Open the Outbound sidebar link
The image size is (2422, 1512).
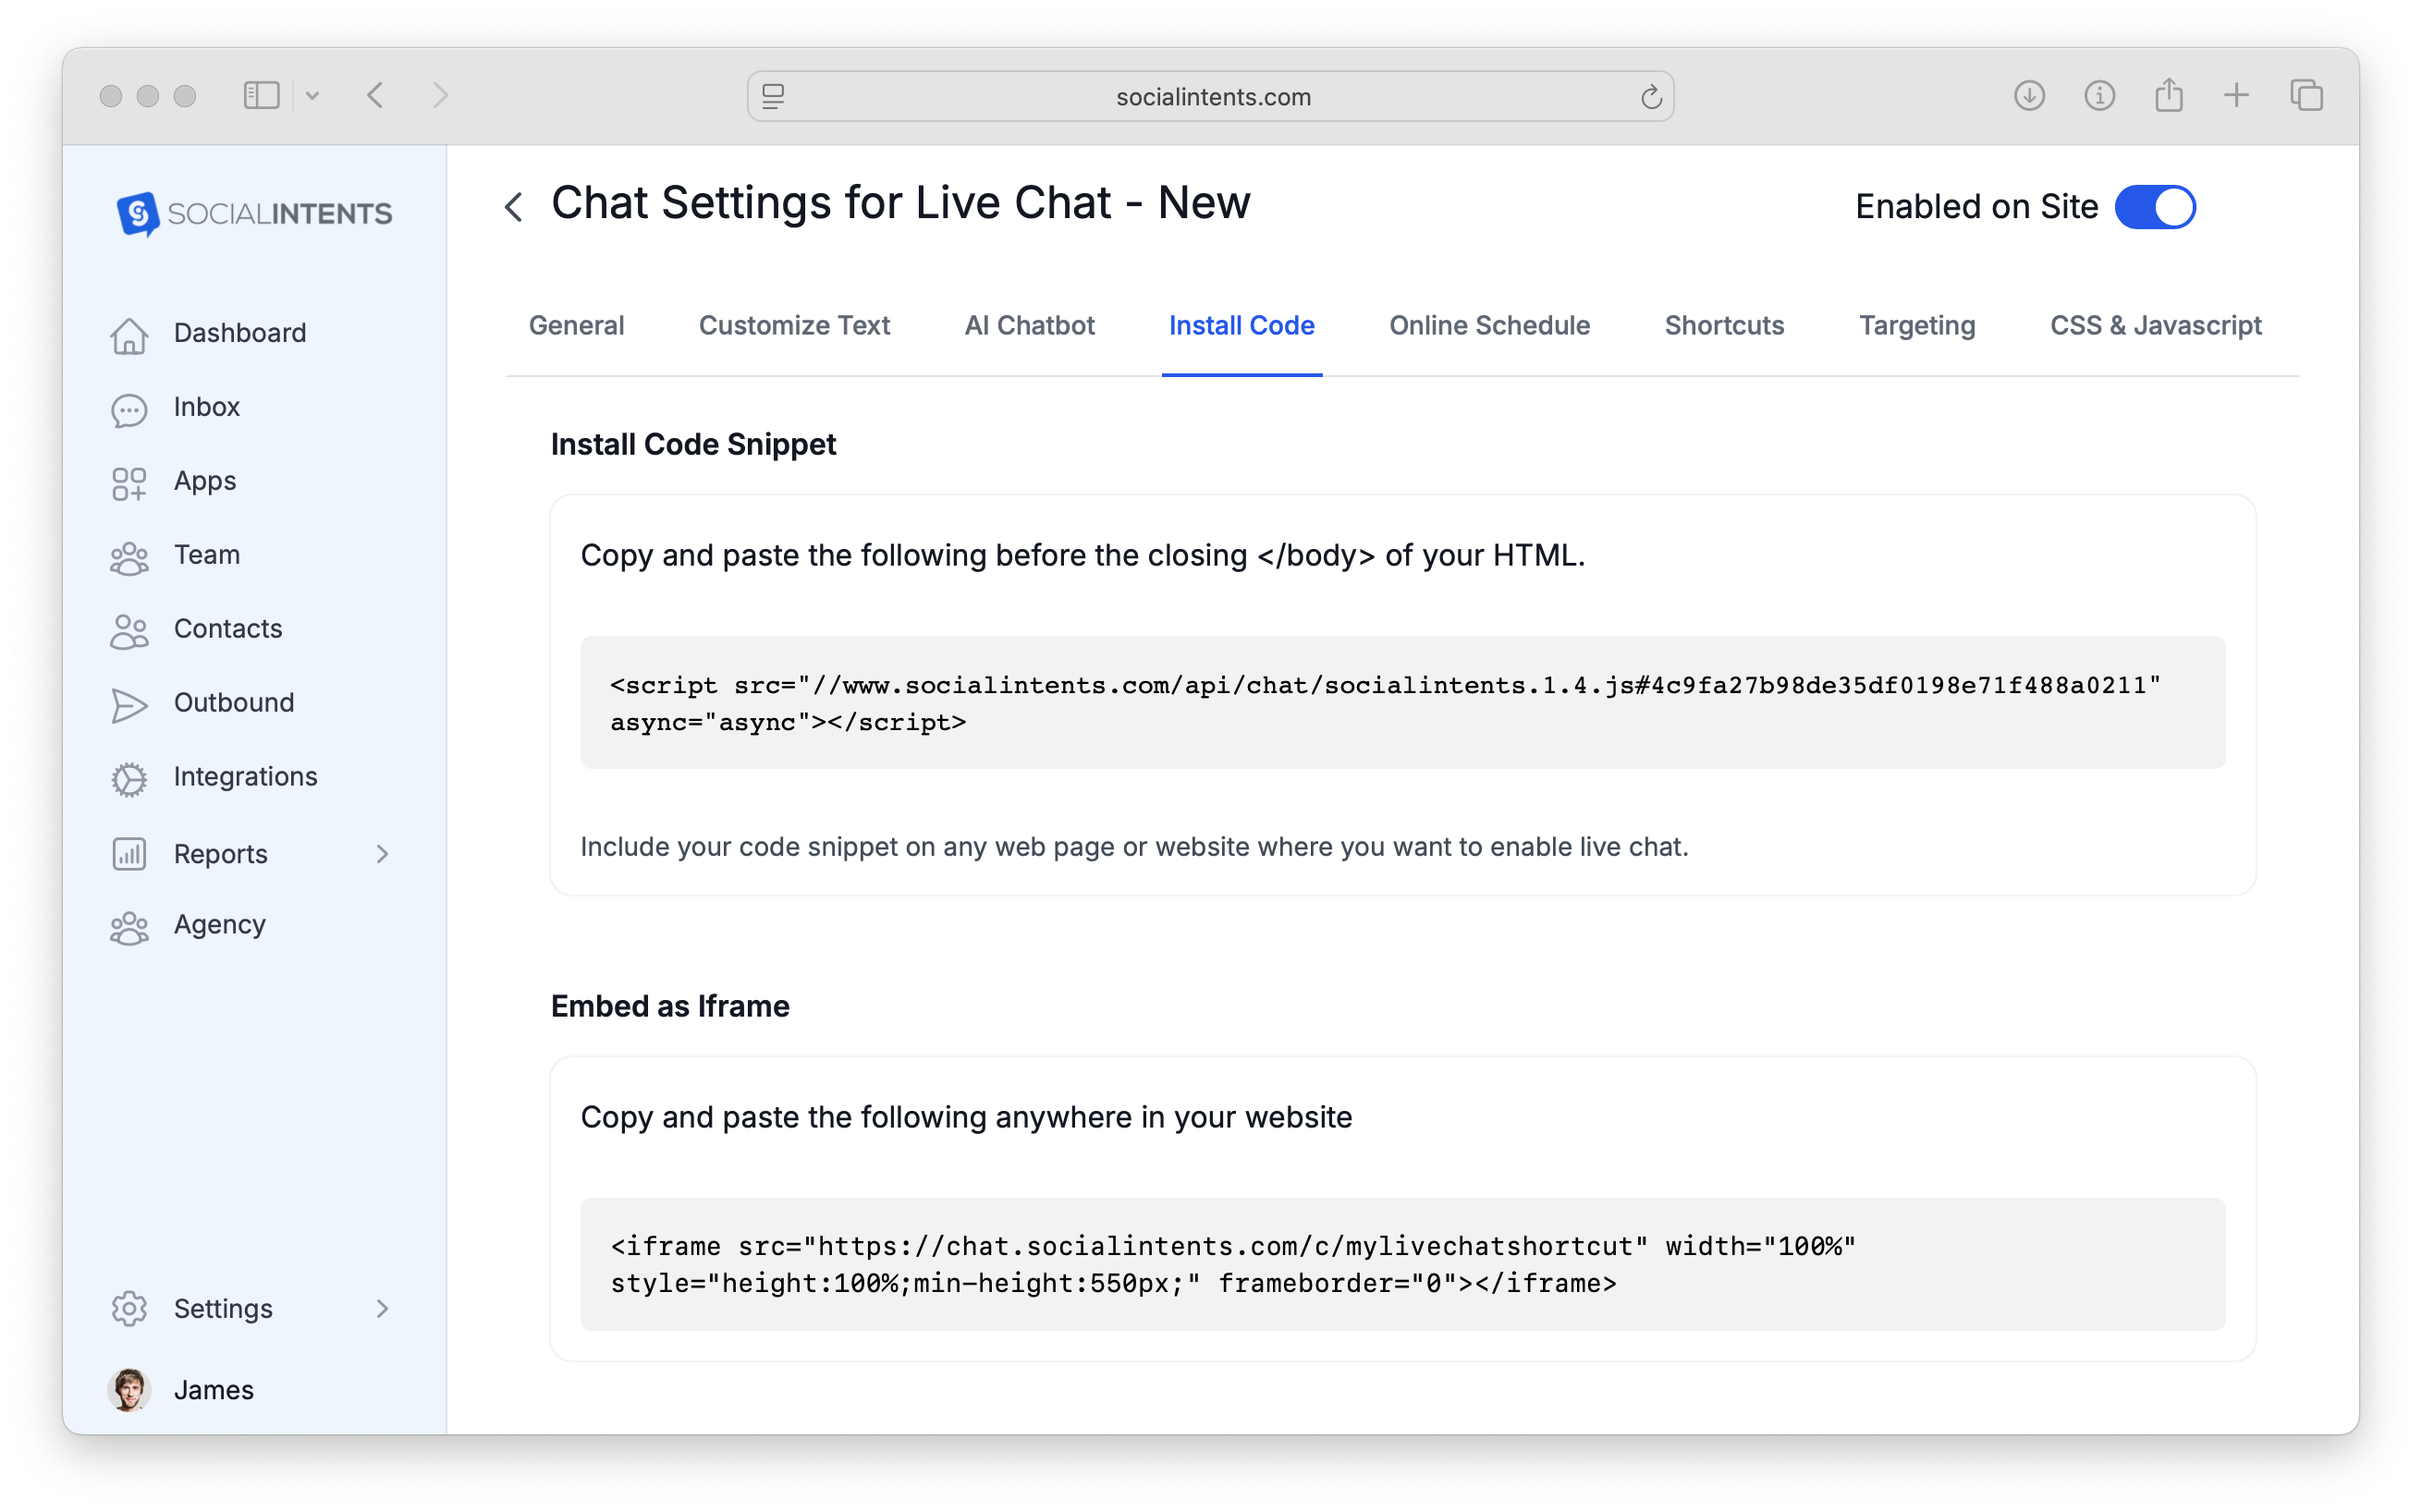tap(234, 702)
